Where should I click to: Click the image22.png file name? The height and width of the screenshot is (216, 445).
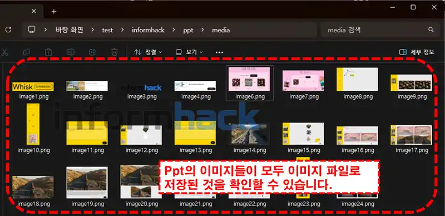pyautogui.click(x=250, y=204)
